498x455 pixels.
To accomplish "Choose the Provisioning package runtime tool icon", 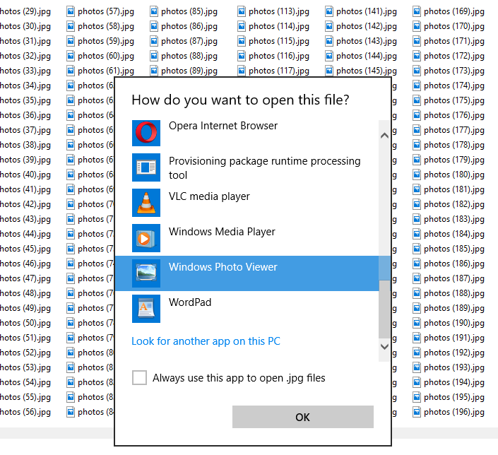I will [x=146, y=167].
